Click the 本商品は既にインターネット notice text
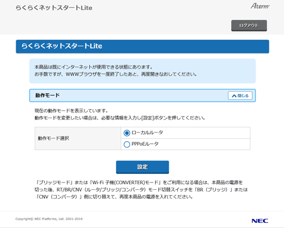 (116, 71)
